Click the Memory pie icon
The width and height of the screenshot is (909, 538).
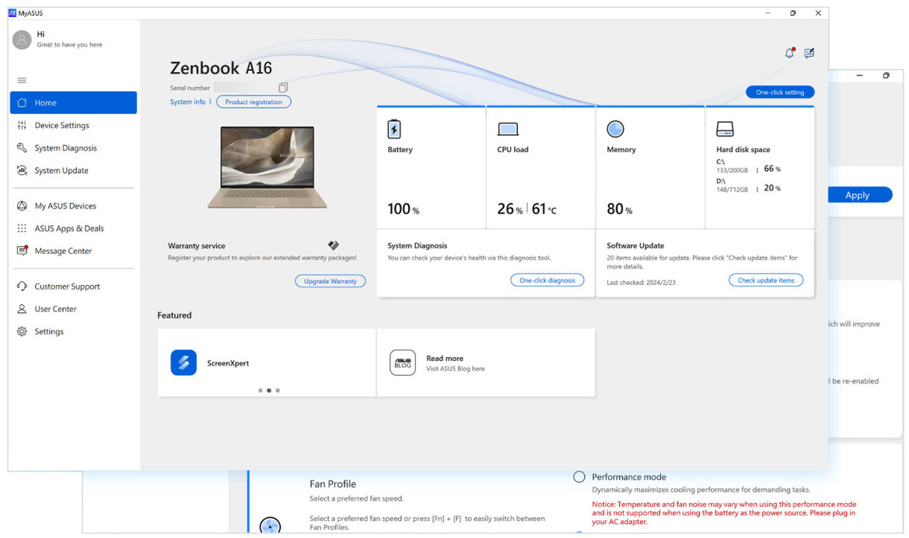[x=615, y=129]
